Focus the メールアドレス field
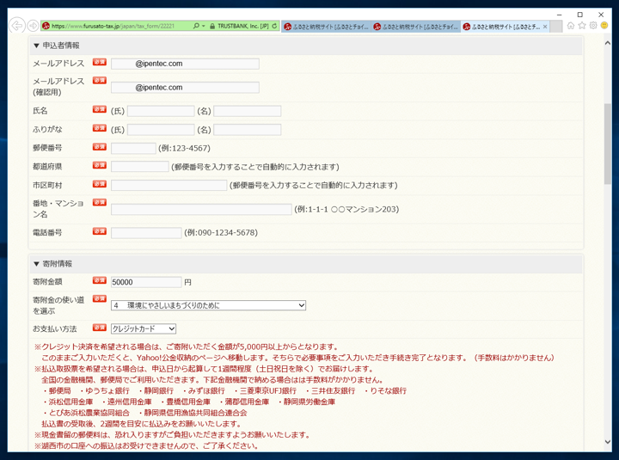 pyautogui.click(x=185, y=64)
